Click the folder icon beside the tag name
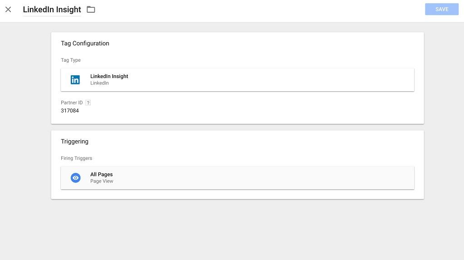 (x=91, y=10)
